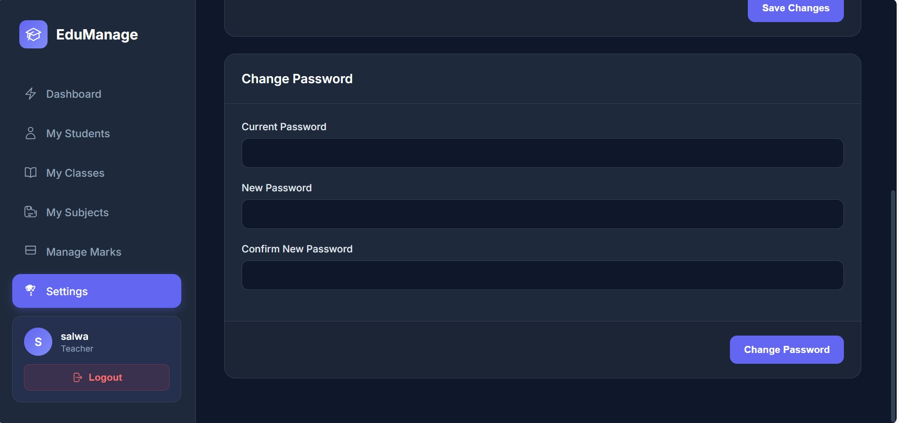Click the page's vertical scrollbar thumb

(x=893, y=305)
